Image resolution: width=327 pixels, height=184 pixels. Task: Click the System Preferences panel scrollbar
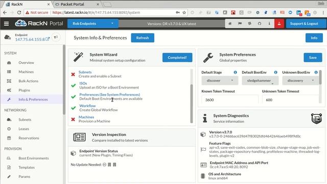pyautogui.click(x=320, y=77)
